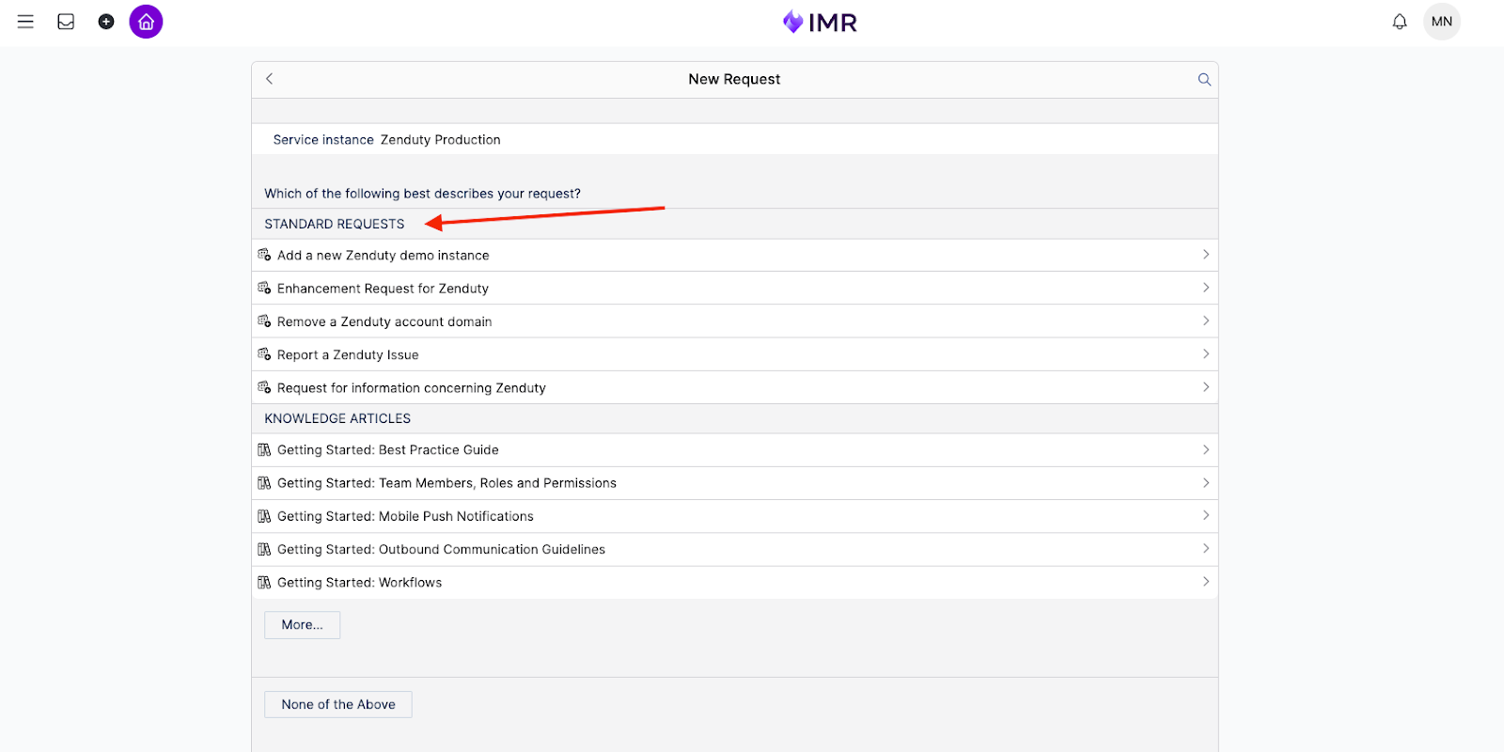The height and width of the screenshot is (752, 1504).
Task: Open the MN user avatar menu
Action: pos(1442,22)
